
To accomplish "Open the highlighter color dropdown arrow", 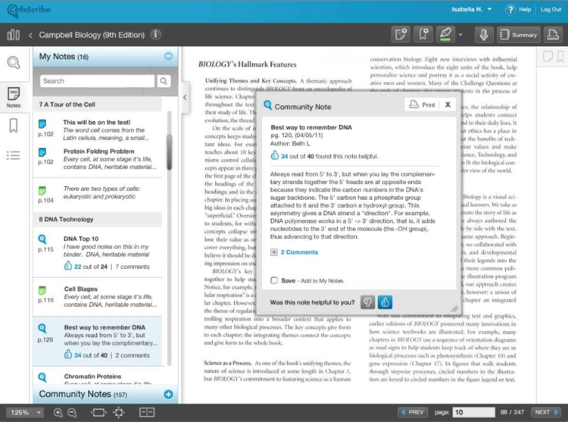I will click(x=460, y=35).
